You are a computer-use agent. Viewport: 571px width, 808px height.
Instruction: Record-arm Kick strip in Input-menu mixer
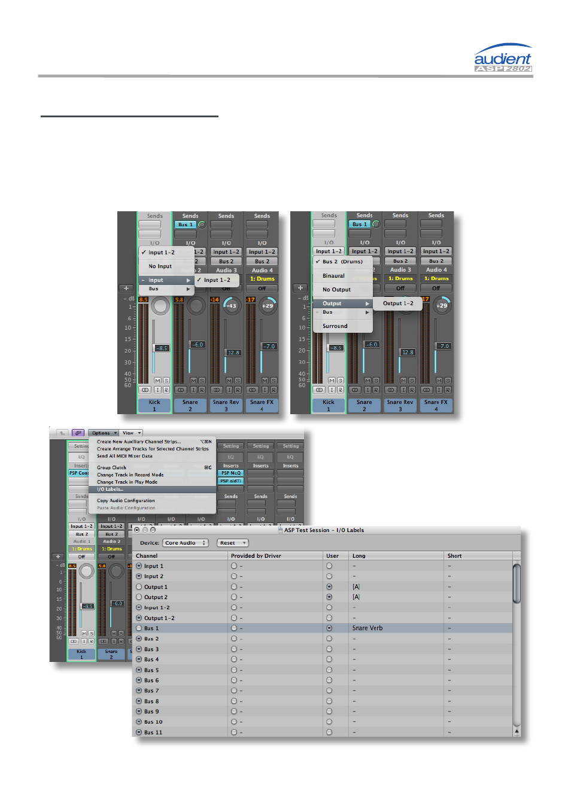pyautogui.click(x=166, y=390)
